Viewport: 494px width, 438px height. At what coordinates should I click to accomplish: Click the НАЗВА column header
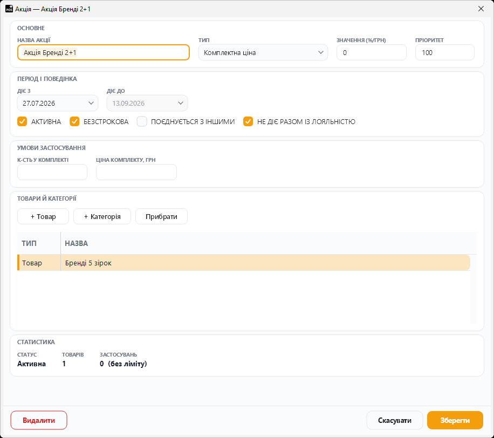click(269, 243)
